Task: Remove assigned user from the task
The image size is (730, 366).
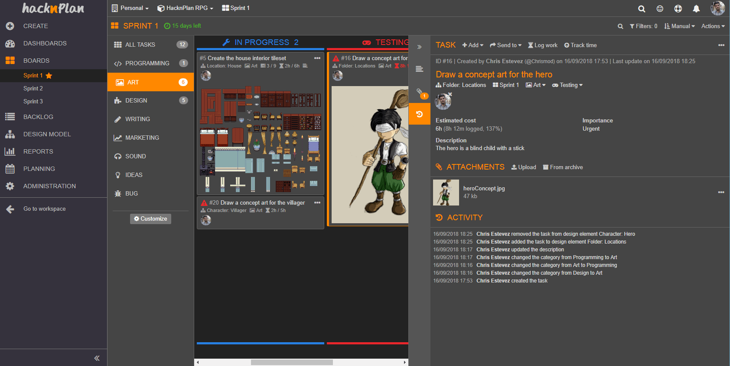Action: click(450, 94)
